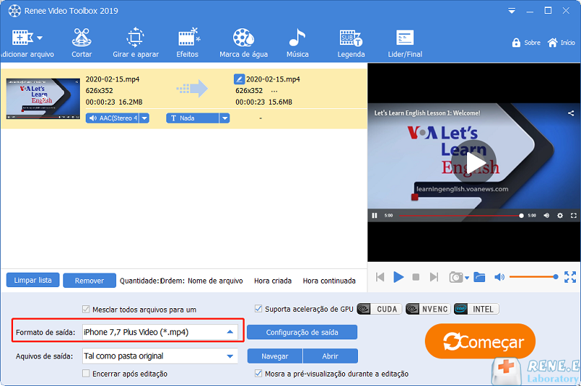Screen dimensions: 581x386
Task: Click the output settings ellipsis next to 626x352
Action: pos(275,91)
